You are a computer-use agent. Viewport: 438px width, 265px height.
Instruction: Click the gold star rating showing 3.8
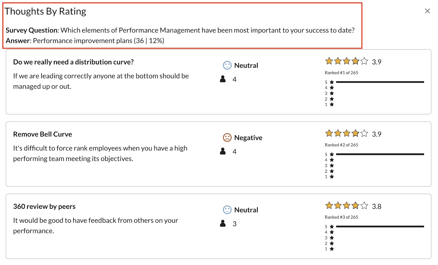click(x=347, y=206)
